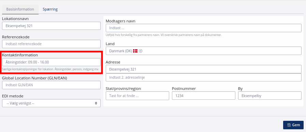
Task: Edit the Kontaktinformation field
Action: pos(51,62)
